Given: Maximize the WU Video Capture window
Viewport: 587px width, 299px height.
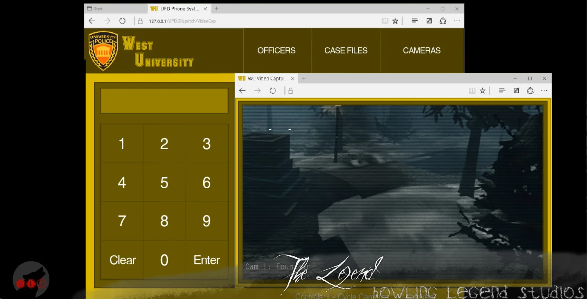Looking at the screenshot, I should tap(530, 78).
